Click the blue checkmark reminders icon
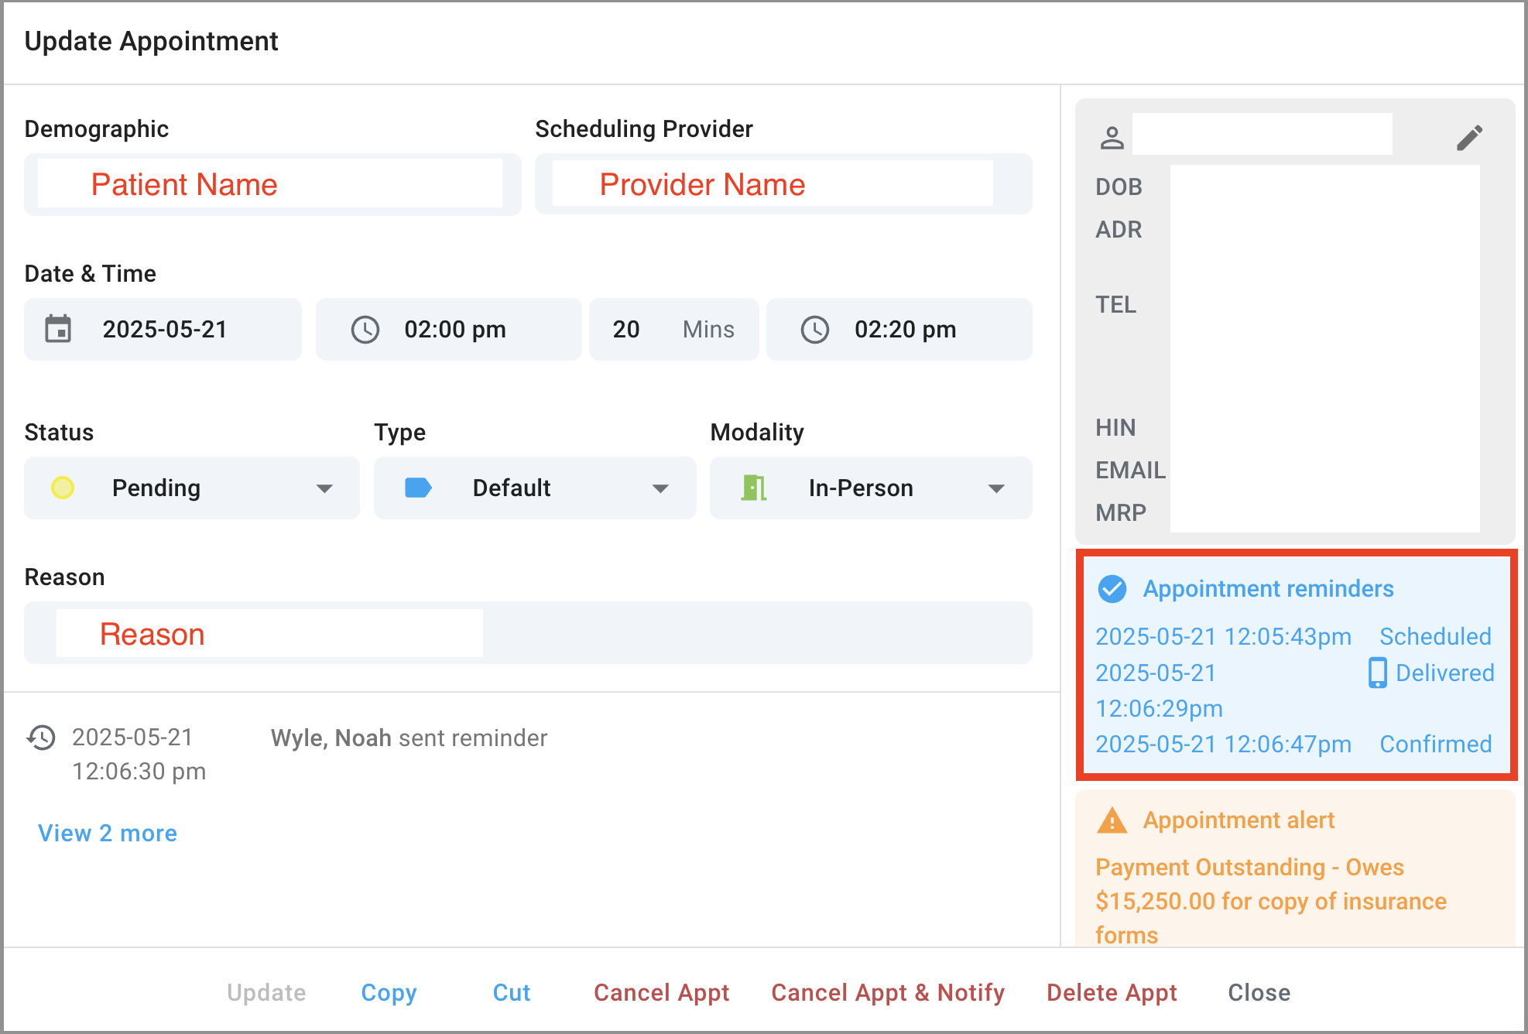1528x1034 pixels. point(1112,589)
